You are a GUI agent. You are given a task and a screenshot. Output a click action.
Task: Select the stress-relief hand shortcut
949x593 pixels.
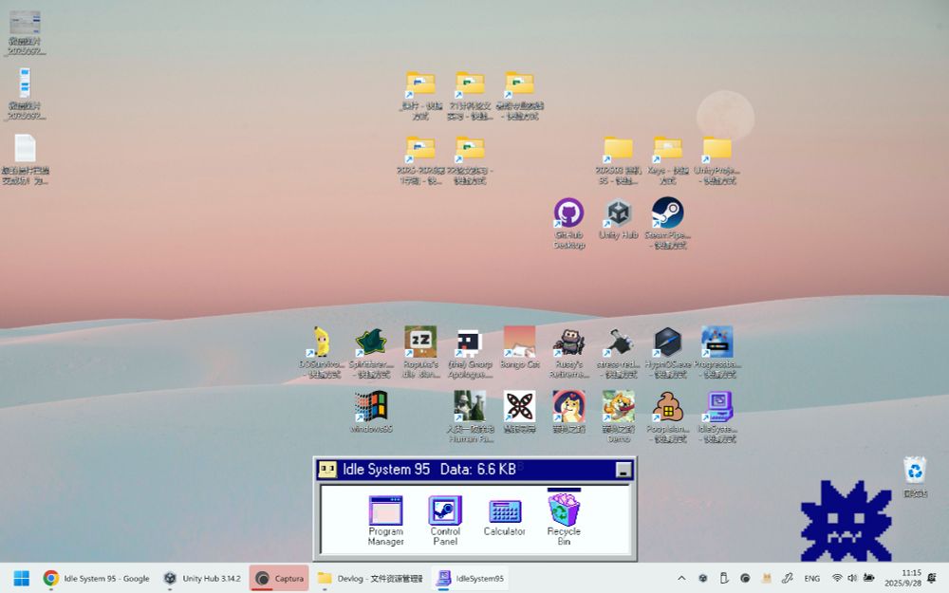tap(618, 353)
